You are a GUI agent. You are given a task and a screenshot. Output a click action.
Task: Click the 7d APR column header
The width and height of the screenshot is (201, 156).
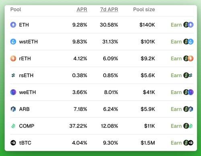(x=109, y=10)
